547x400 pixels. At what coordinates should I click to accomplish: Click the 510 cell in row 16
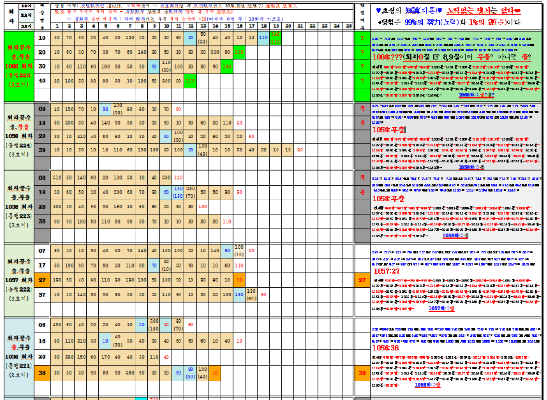click(81, 341)
